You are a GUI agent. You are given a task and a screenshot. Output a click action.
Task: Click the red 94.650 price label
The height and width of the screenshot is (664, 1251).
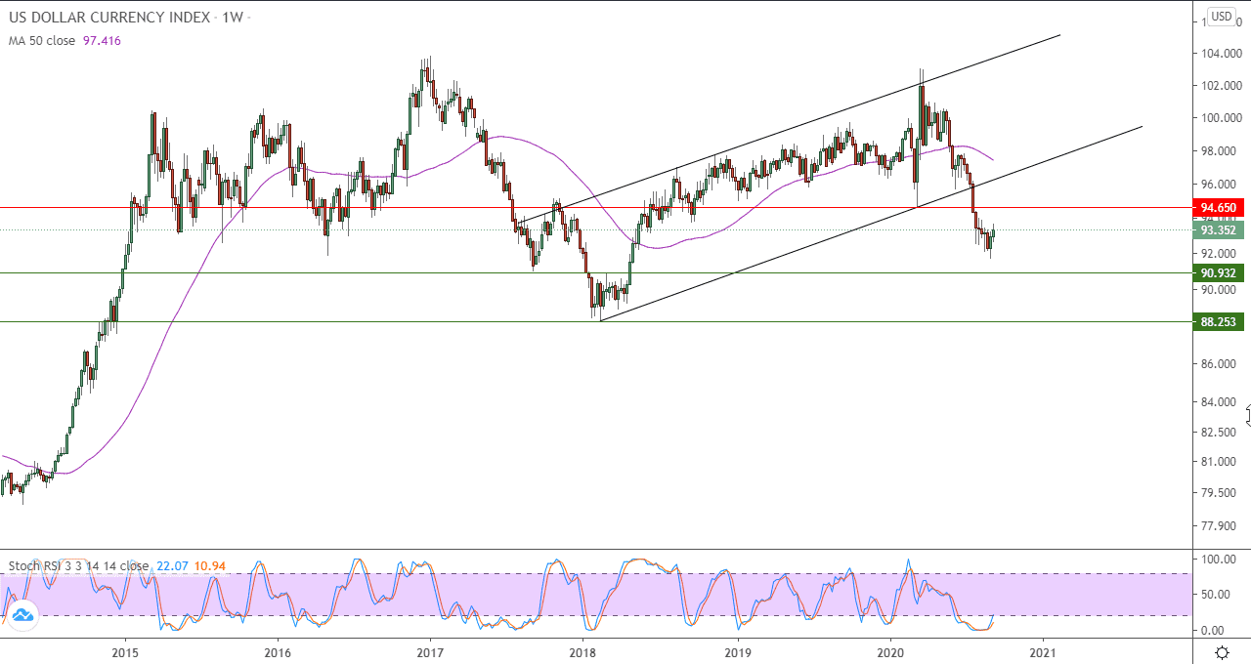[x=1219, y=208]
